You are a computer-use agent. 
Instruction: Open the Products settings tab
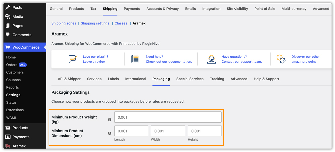click(x=76, y=9)
